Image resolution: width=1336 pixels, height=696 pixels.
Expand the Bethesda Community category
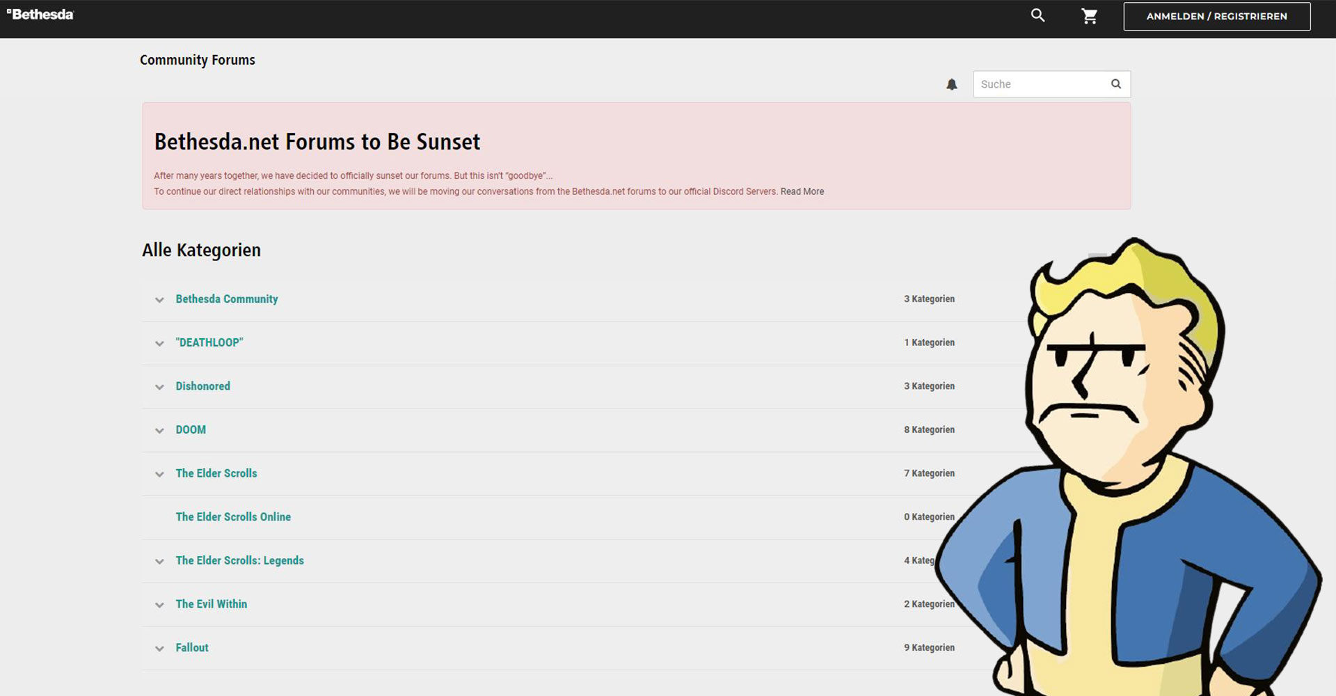[x=159, y=300]
